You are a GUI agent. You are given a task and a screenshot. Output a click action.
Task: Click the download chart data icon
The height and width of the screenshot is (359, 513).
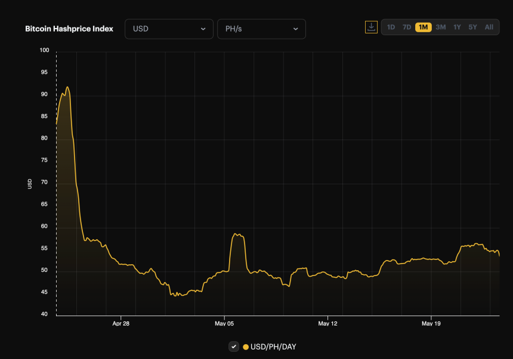tap(371, 27)
